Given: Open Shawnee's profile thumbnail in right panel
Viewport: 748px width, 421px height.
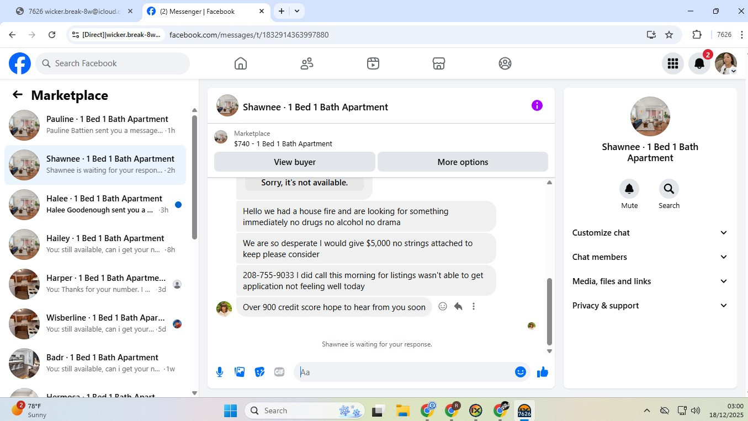Looking at the screenshot, I should pos(650,116).
